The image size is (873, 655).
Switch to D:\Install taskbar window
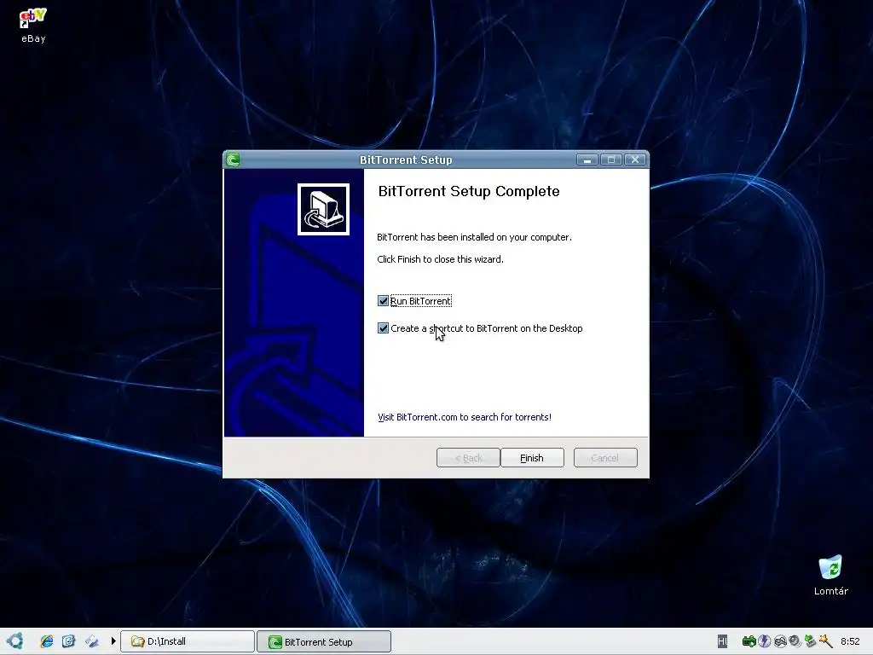coord(188,641)
